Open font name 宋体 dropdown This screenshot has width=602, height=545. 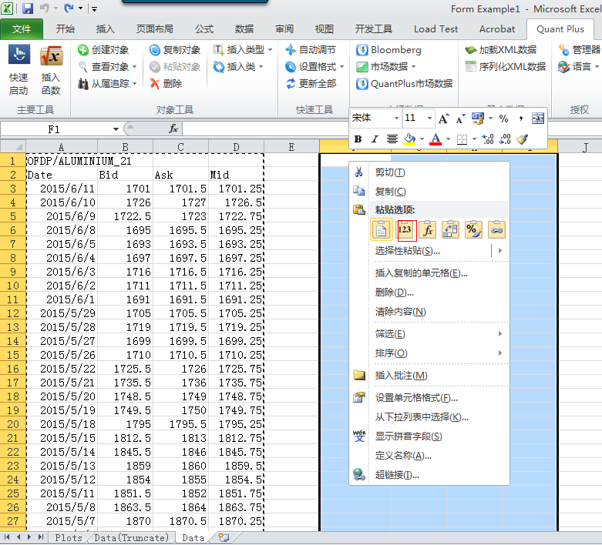[x=397, y=118]
